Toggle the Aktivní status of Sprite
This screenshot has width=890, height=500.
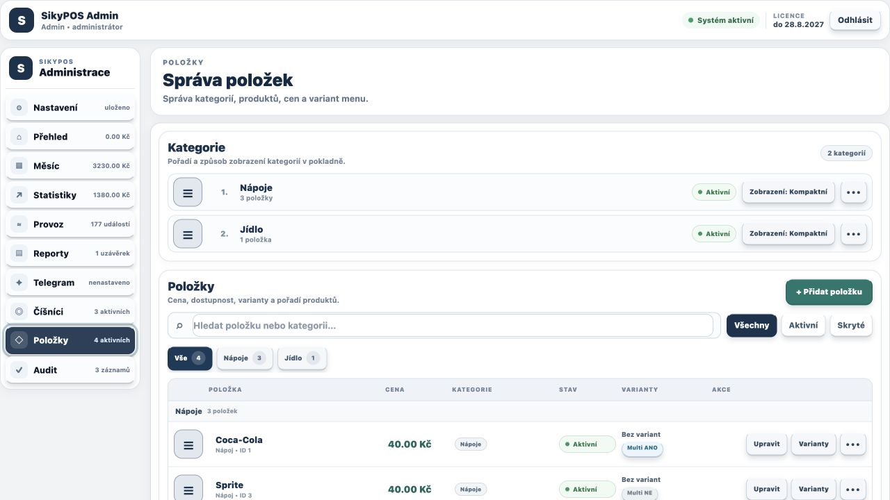pos(588,490)
